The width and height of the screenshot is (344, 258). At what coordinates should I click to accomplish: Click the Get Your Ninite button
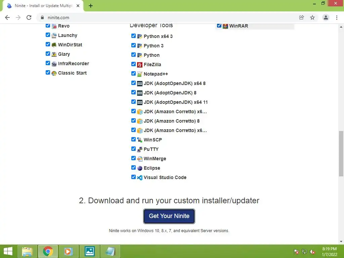point(169,216)
